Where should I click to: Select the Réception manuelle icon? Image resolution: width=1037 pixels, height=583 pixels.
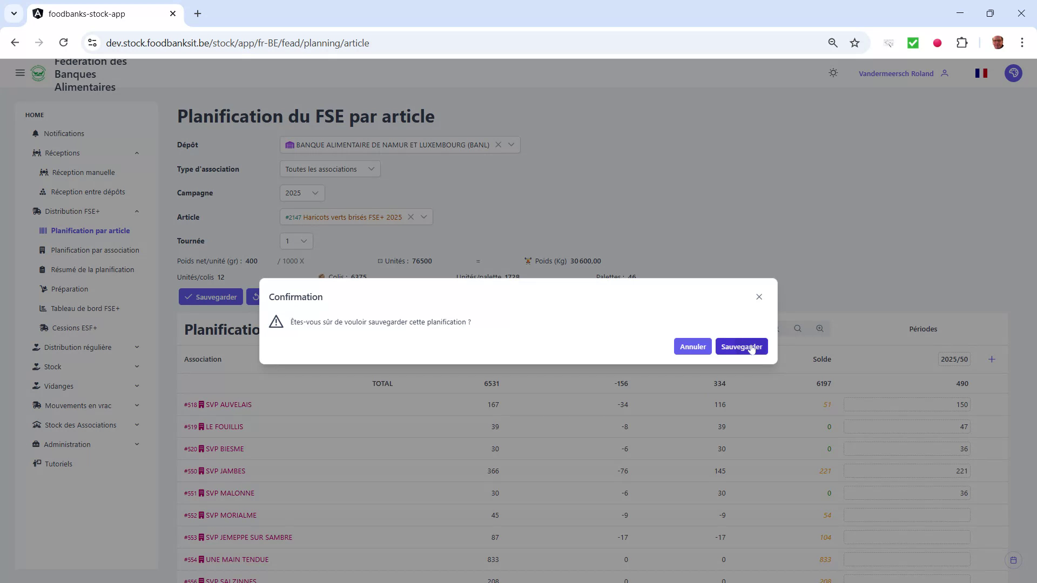click(43, 172)
